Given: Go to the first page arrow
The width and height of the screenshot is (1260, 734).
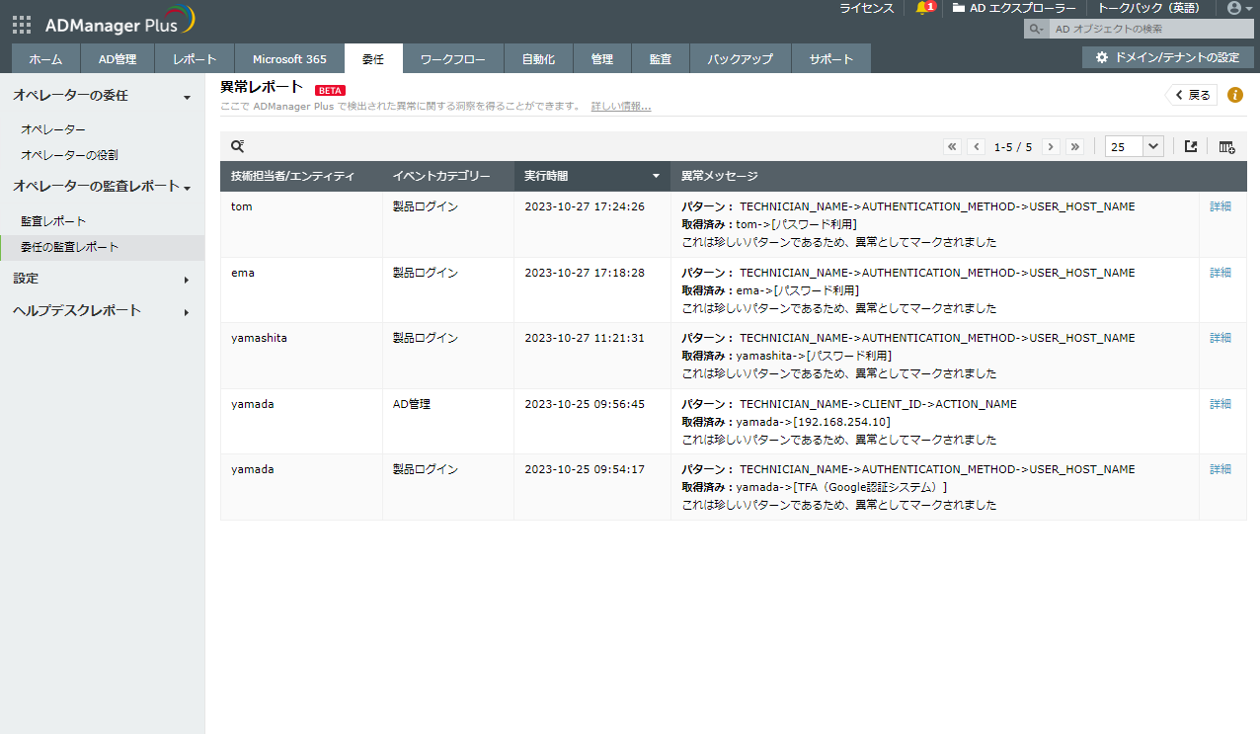Looking at the screenshot, I should pos(952,146).
